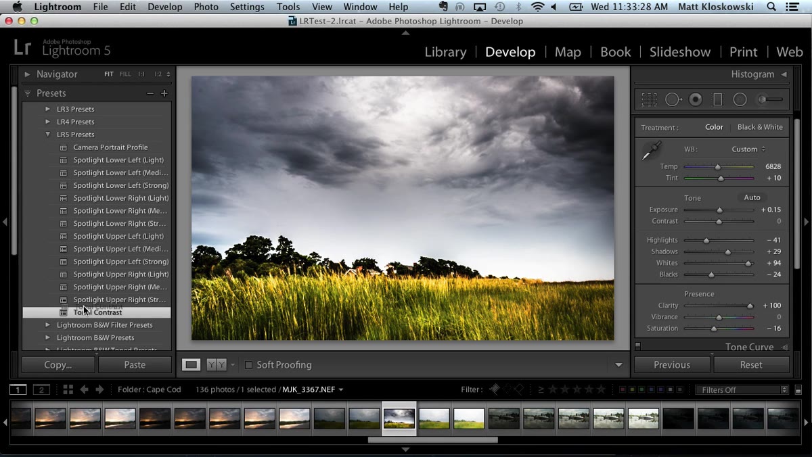Collapse the Presets panel
812x457 pixels.
[x=28, y=93]
